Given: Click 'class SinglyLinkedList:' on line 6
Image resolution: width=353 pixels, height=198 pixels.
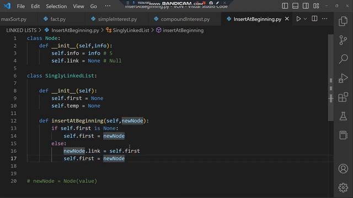Looking at the screenshot, I should [x=62, y=76].
